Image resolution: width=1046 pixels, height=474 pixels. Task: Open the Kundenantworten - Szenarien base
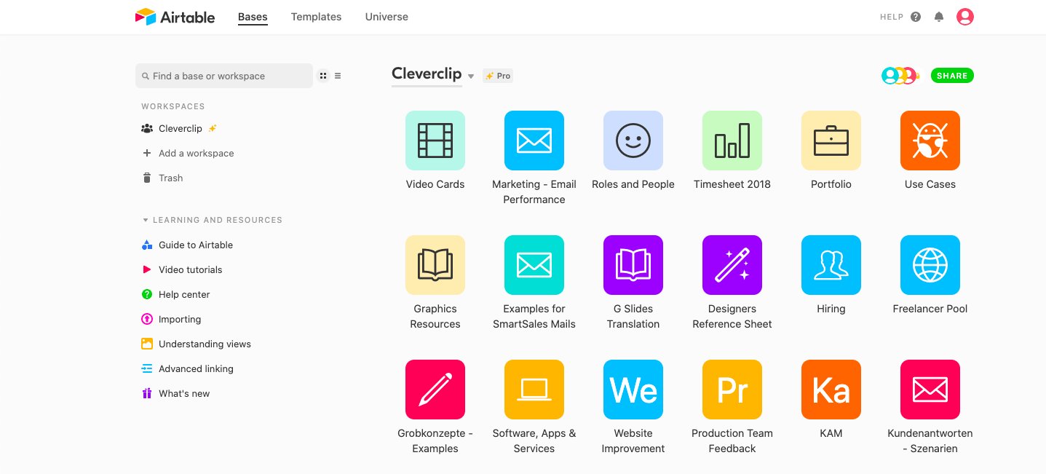click(x=930, y=390)
